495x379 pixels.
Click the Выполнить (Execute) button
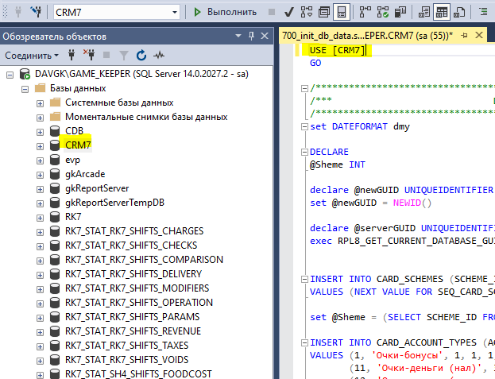pos(225,12)
